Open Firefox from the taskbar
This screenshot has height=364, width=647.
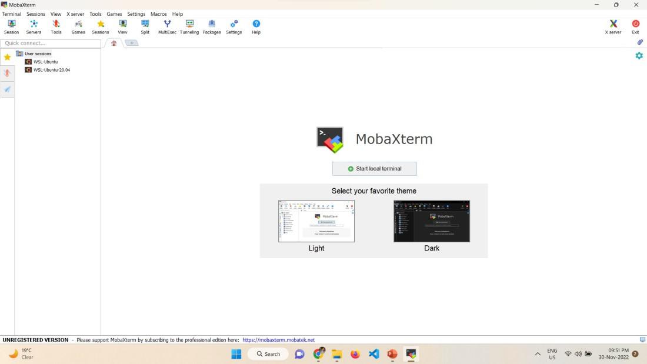click(x=355, y=354)
